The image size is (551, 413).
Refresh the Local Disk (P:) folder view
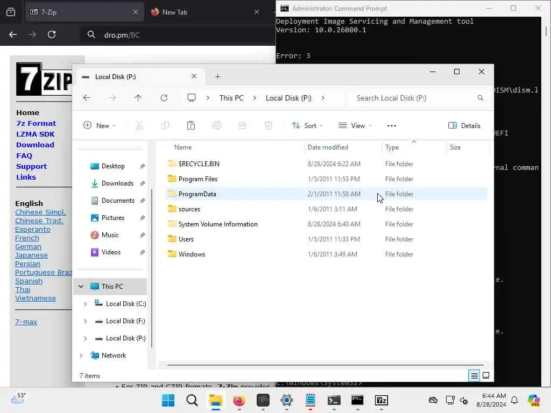(164, 98)
